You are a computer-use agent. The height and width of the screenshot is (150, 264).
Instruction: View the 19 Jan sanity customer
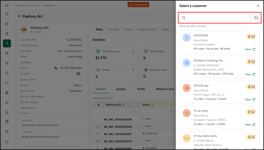coord(250,125)
